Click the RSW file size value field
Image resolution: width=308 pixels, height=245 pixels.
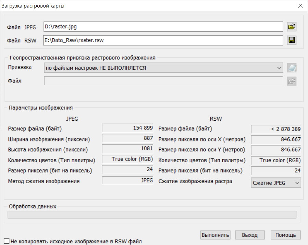tap(276, 129)
